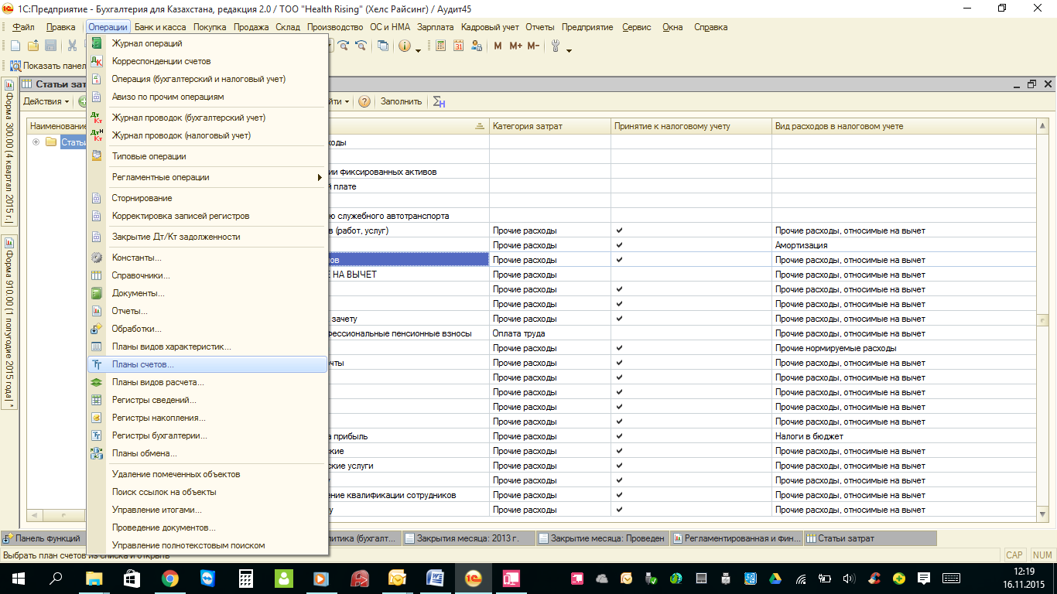
Task: Switch to Закрытие месяца: Проведен tab
Action: (x=601, y=538)
